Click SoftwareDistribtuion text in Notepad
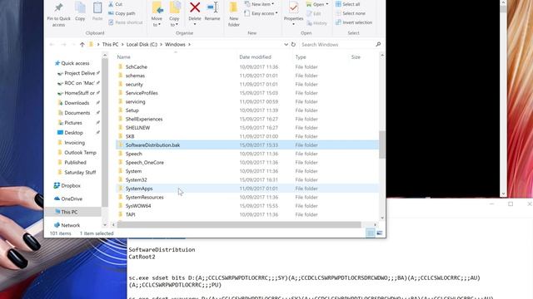The width and height of the screenshot is (533, 299). click(162, 250)
